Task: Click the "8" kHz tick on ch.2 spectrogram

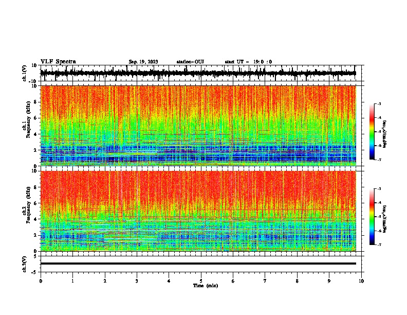Action: coord(36,187)
